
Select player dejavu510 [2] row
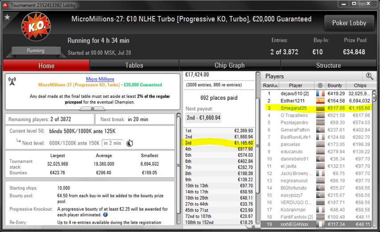click(316, 94)
